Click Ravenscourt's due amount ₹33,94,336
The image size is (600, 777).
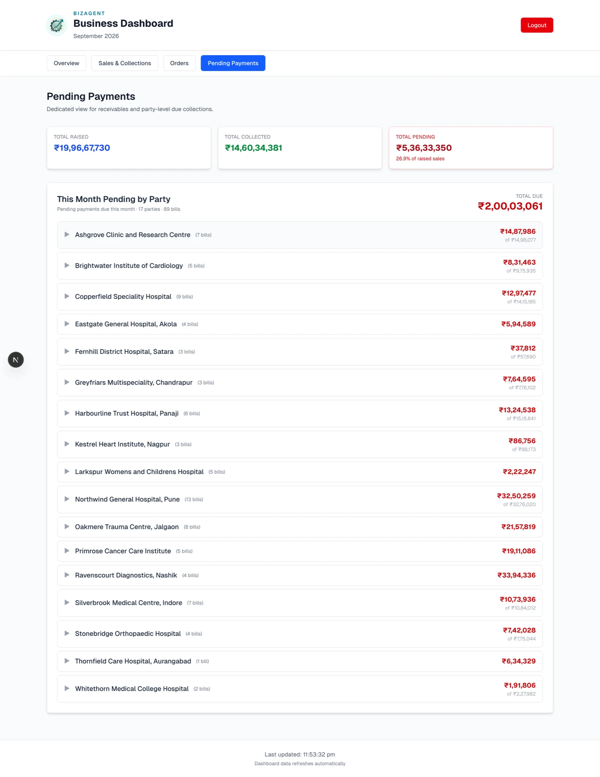[x=517, y=575]
